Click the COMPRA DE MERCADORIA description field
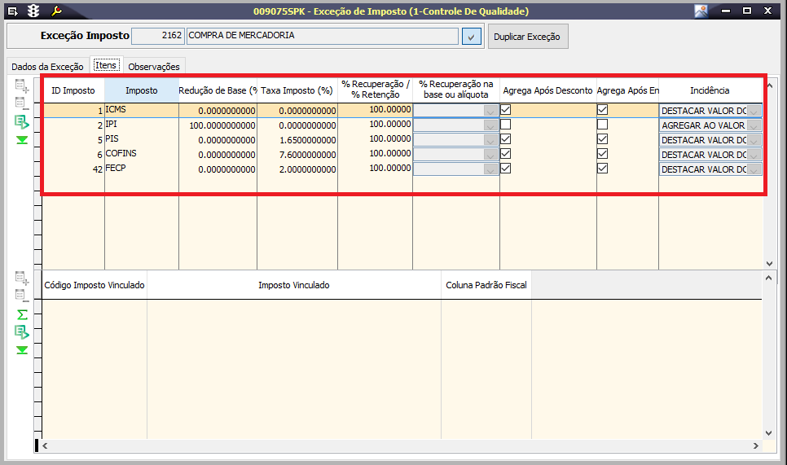The width and height of the screenshot is (787, 465). [x=322, y=37]
